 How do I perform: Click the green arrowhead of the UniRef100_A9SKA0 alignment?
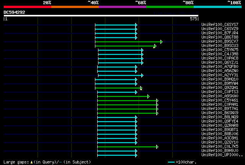(x=149, y=97)
